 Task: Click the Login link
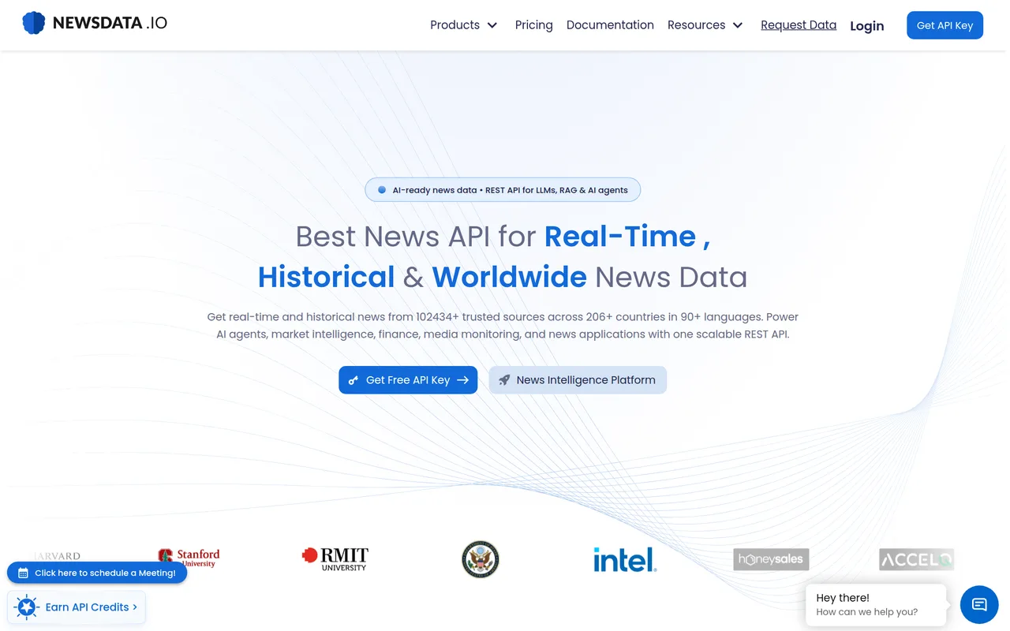click(x=867, y=26)
